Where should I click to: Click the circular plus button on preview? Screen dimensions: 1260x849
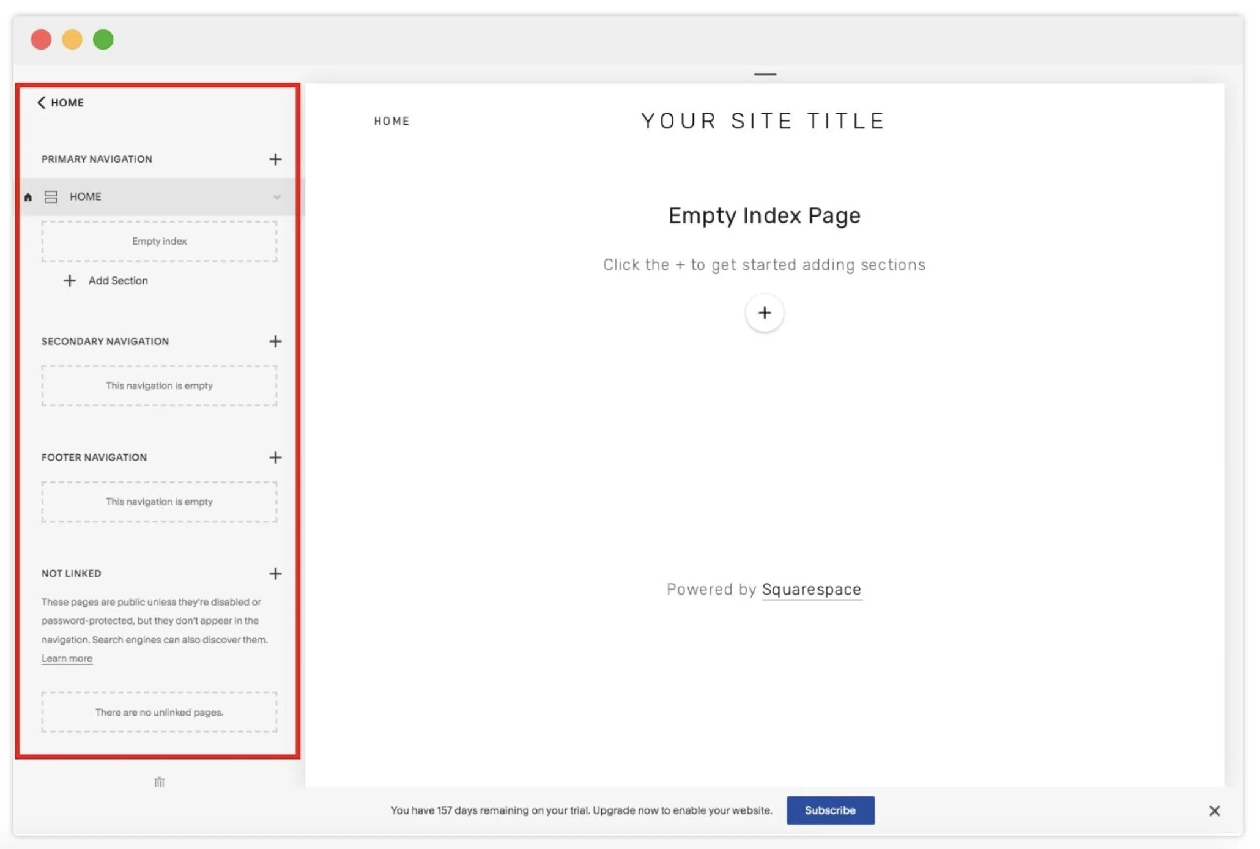point(764,313)
